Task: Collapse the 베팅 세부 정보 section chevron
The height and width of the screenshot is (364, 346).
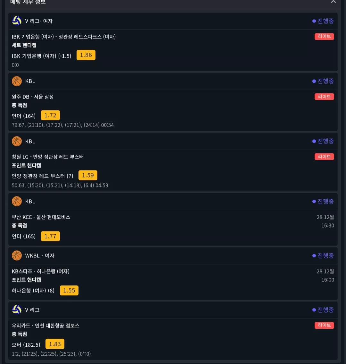Action: 333,2
